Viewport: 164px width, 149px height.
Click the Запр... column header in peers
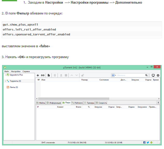tap(119, 107)
